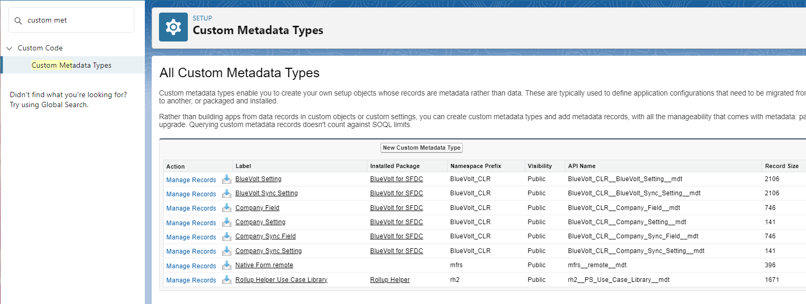Collapse the Custom Code section in the sidebar

click(8, 48)
